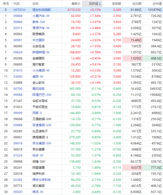
Task: Select 阿里健康 stock name
Action: (38, 168)
